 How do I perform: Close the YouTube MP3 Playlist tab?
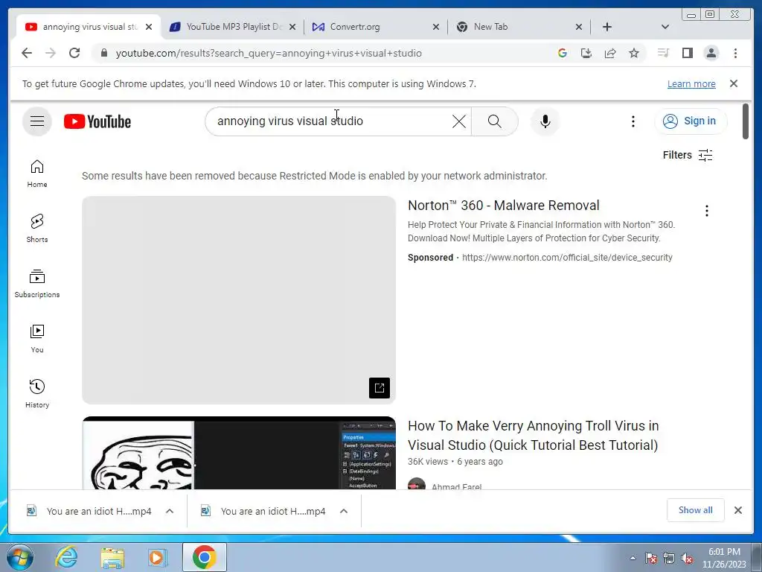[292, 27]
